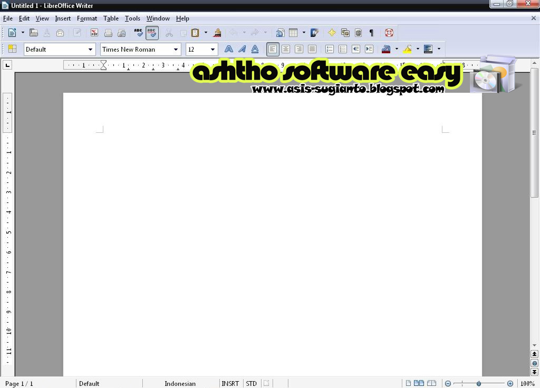Viewport: 540px width, 388px height.
Task: Expand New document dropdown arrow
Action: coord(23,33)
